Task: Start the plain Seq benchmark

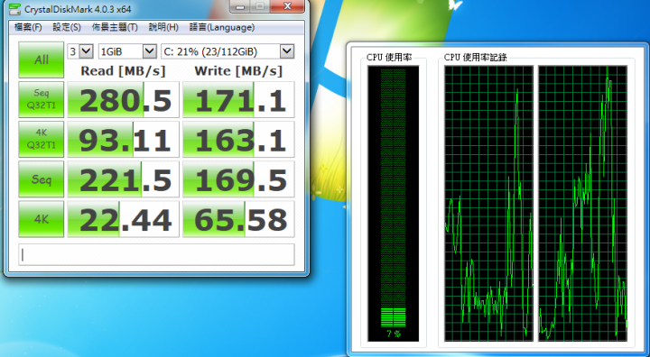Action: 41,178
